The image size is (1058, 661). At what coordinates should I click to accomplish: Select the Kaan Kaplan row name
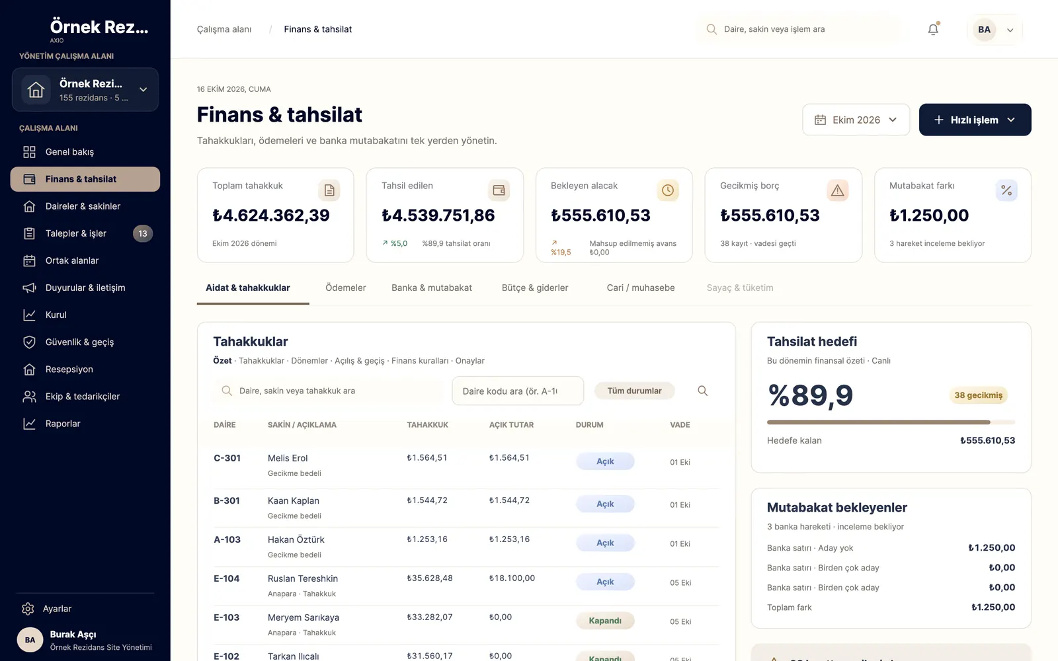pyautogui.click(x=294, y=500)
